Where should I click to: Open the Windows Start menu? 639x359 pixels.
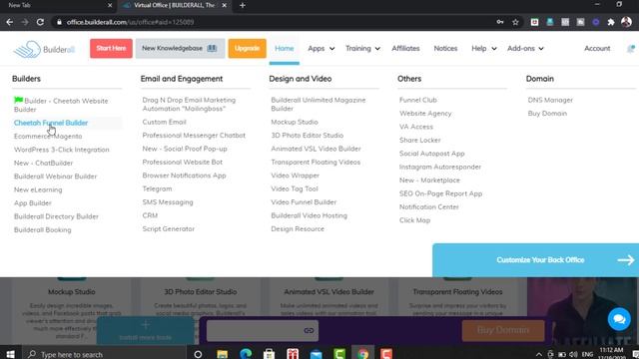click(x=10, y=354)
